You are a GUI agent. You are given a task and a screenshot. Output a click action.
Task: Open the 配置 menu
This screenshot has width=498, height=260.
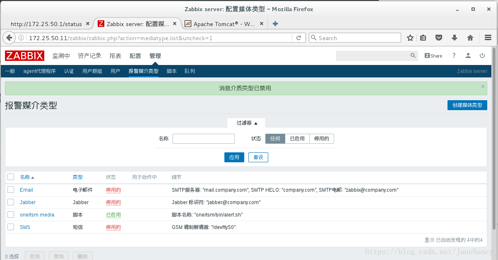pyautogui.click(x=135, y=56)
